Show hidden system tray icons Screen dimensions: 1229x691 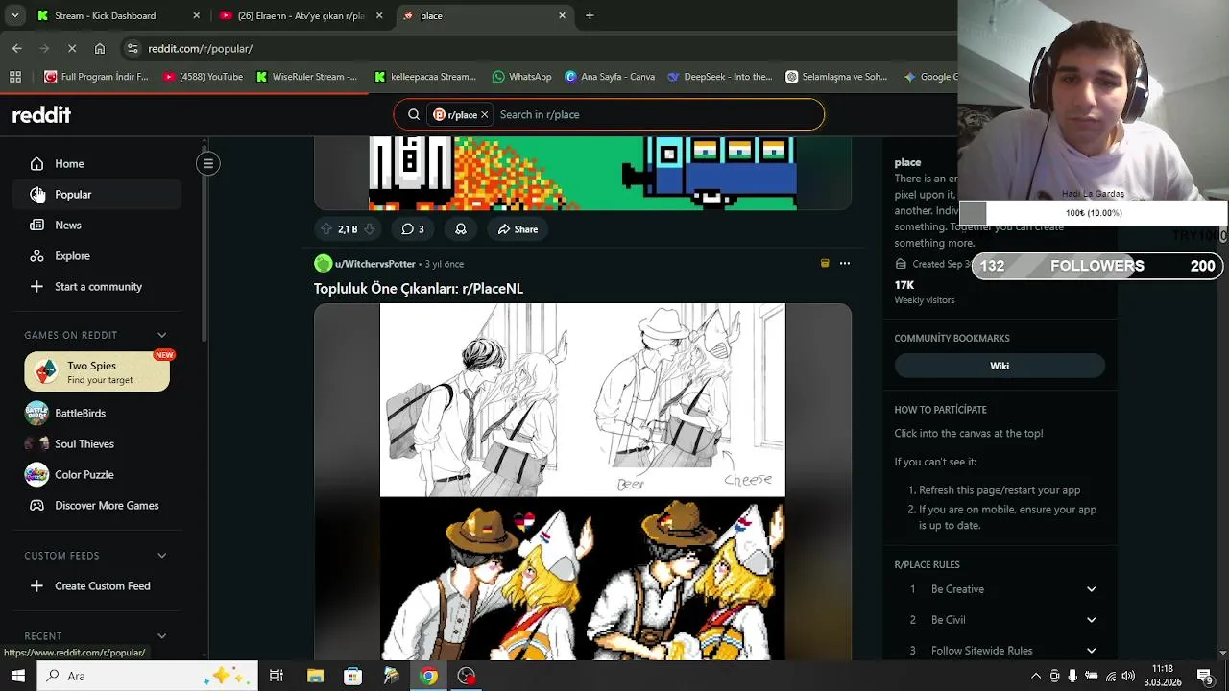pyautogui.click(x=1036, y=677)
